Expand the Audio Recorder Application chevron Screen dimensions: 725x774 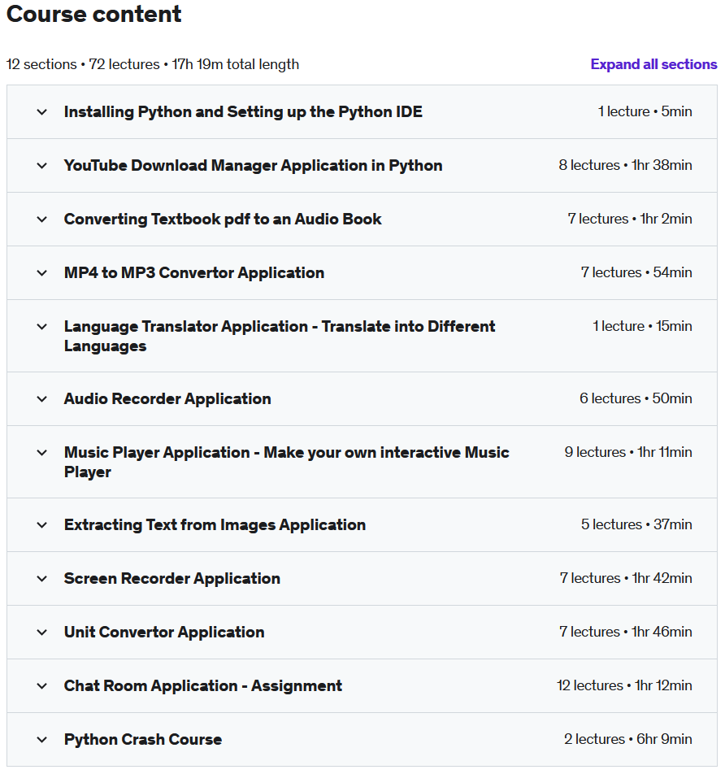pyautogui.click(x=42, y=399)
